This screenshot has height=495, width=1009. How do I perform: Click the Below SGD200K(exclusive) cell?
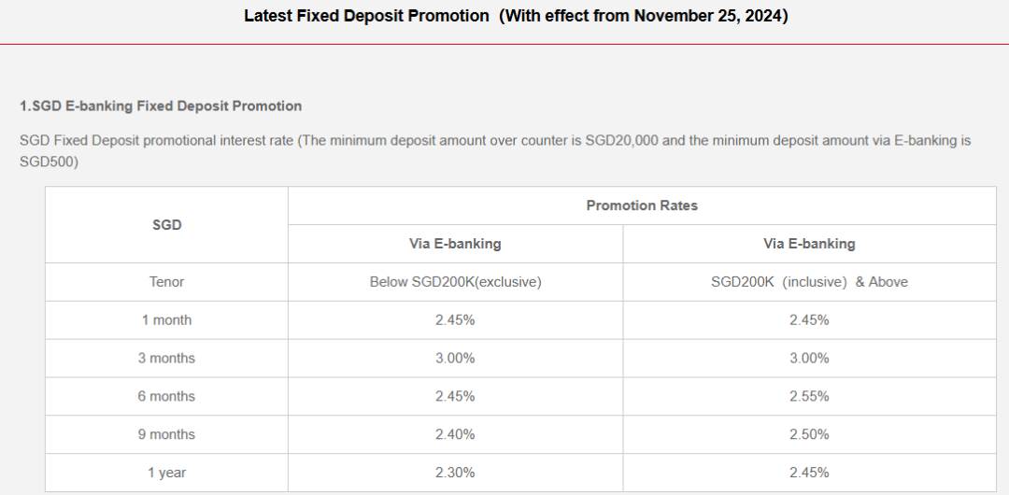(456, 282)
